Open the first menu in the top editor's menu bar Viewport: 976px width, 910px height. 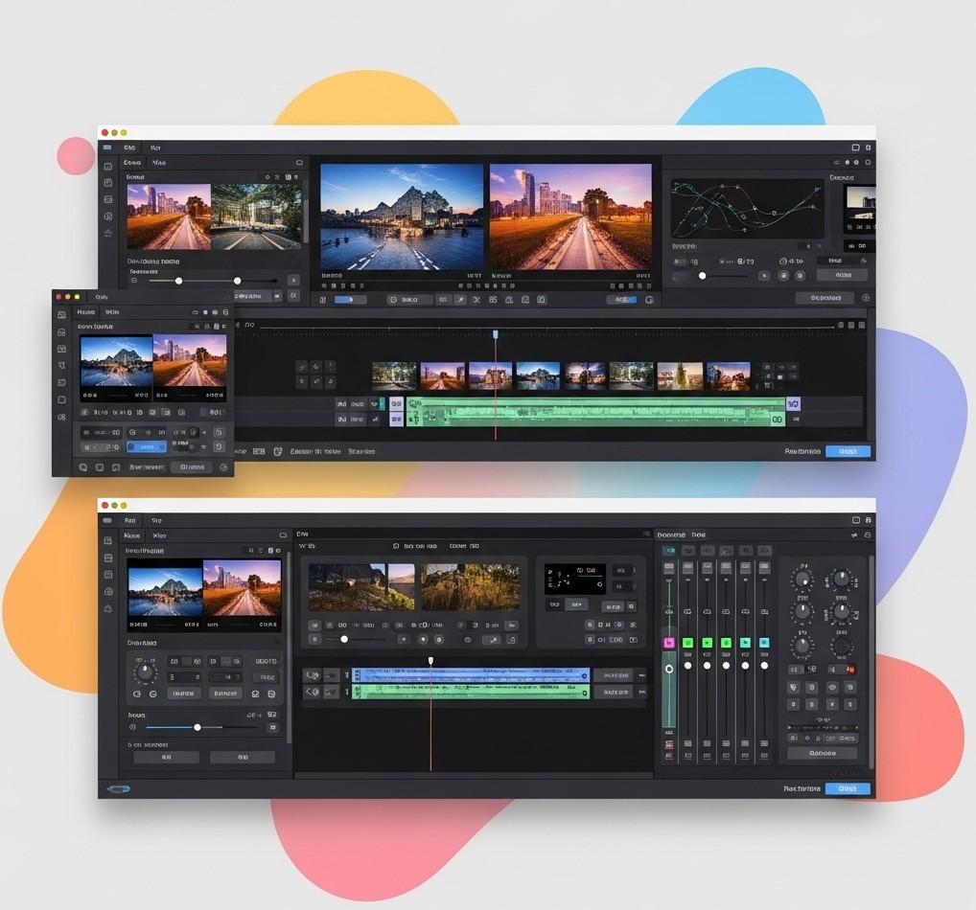coord(128,148)
